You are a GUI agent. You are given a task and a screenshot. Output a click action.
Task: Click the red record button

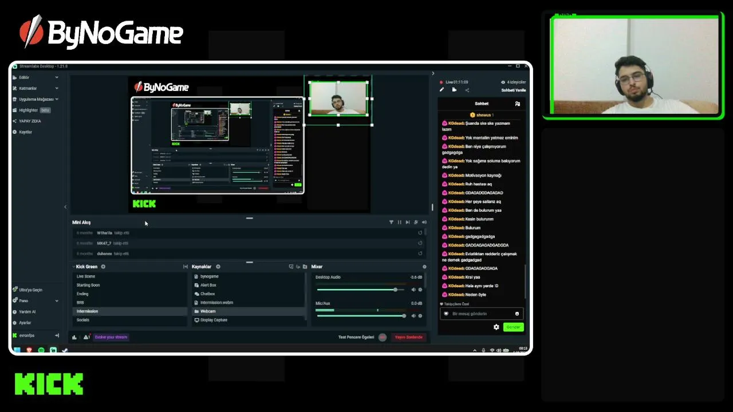[x=383, y=337]
